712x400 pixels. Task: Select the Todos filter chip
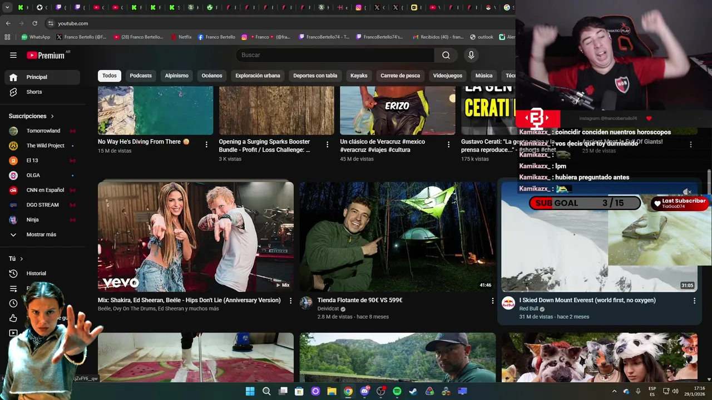point(110,76)
